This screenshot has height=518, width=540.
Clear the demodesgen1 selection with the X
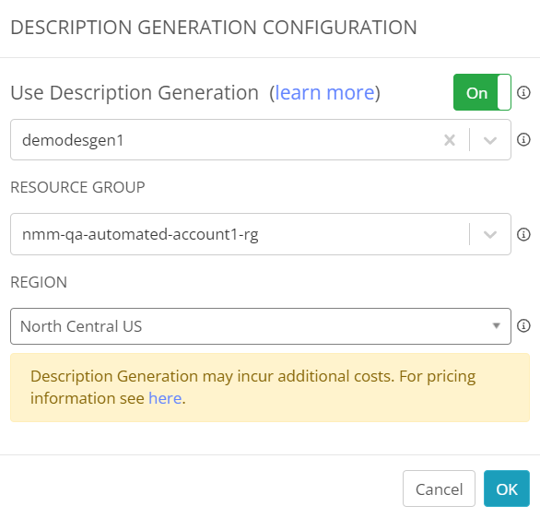tap(450, 140)
